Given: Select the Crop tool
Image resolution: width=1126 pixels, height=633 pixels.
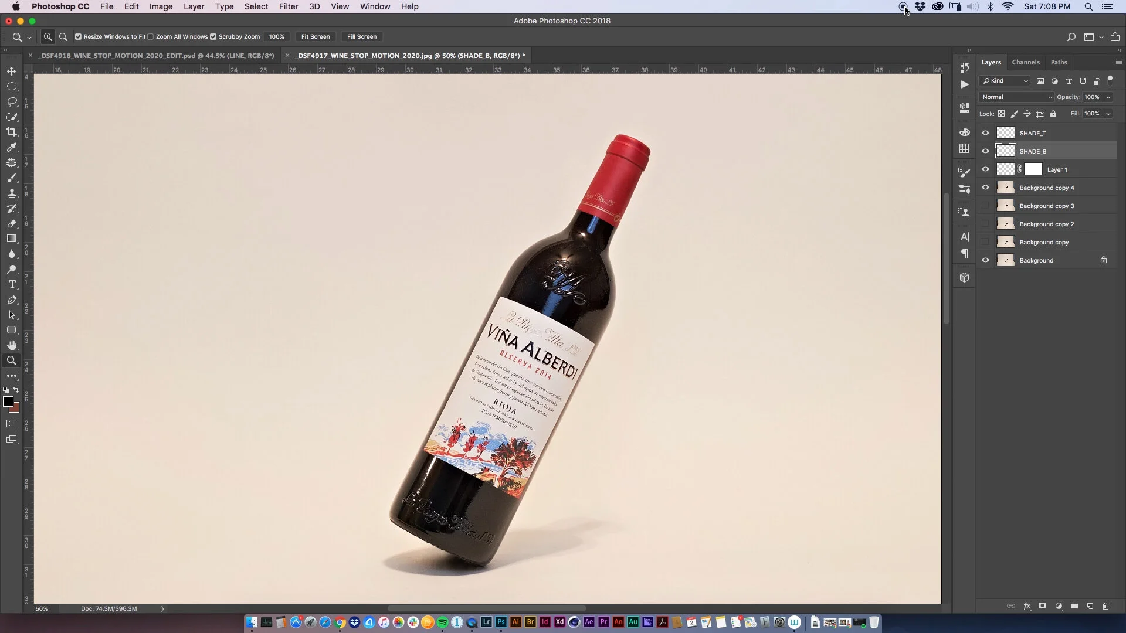Looking at the screenshot, I should point(12,132).
